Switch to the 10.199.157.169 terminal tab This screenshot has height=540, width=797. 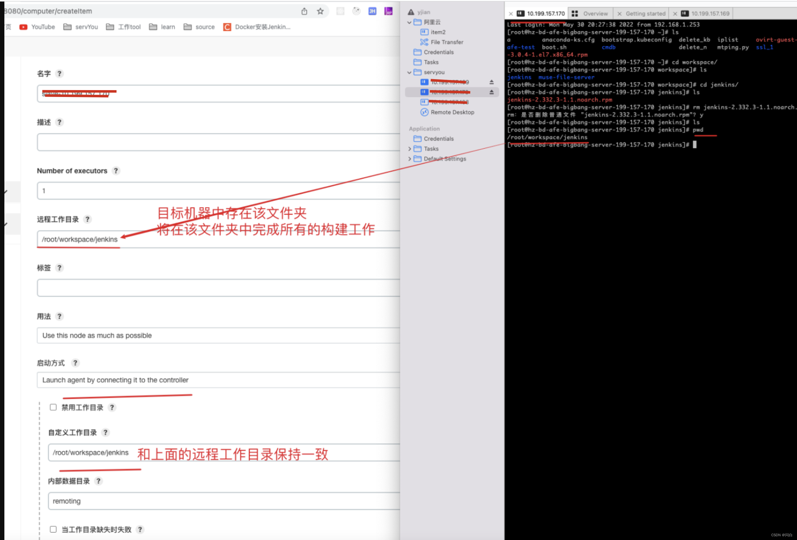(710, 14)
